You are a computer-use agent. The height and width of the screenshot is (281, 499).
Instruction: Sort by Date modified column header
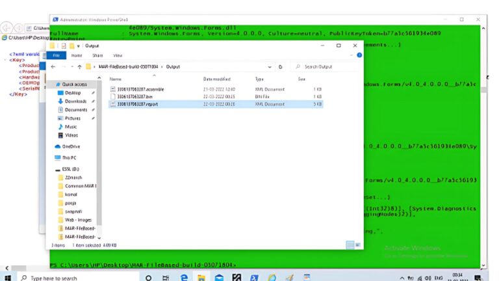click(x=217, y=79)
